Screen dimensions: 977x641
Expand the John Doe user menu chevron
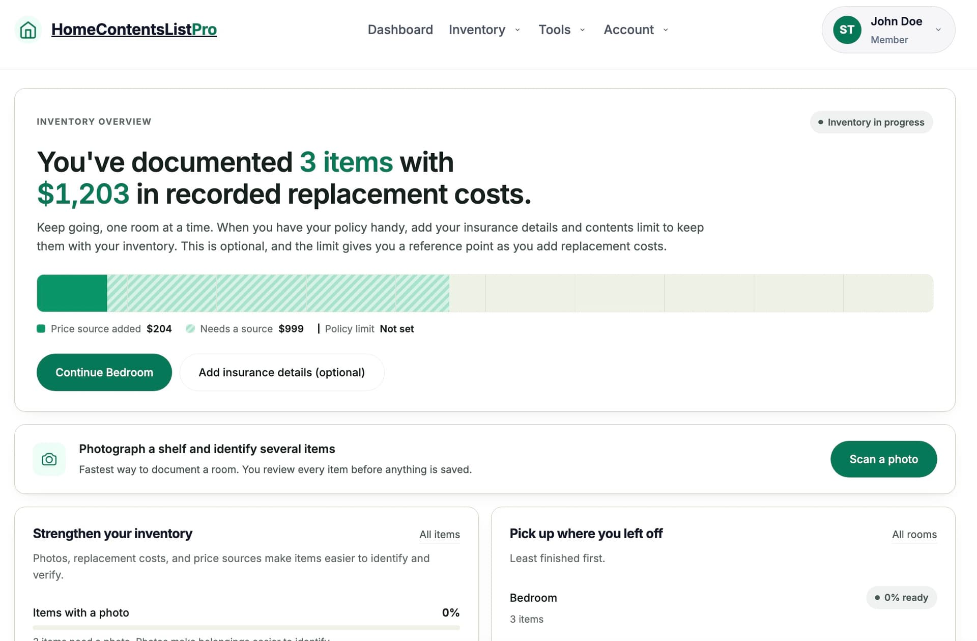pyautogui.click(x=938, y=30)
